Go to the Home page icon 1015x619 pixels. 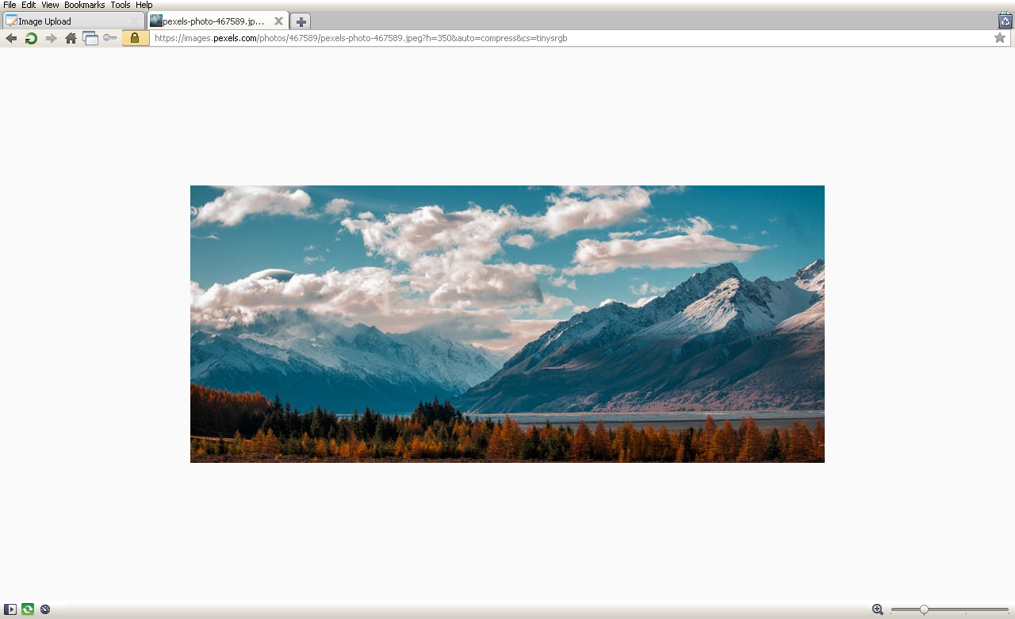71,38
